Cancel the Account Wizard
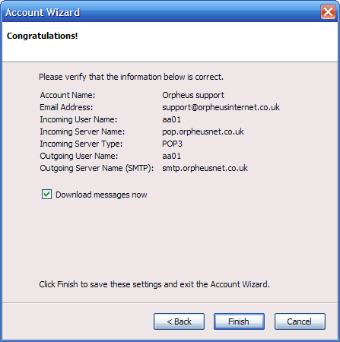 (x=300, y=321)
